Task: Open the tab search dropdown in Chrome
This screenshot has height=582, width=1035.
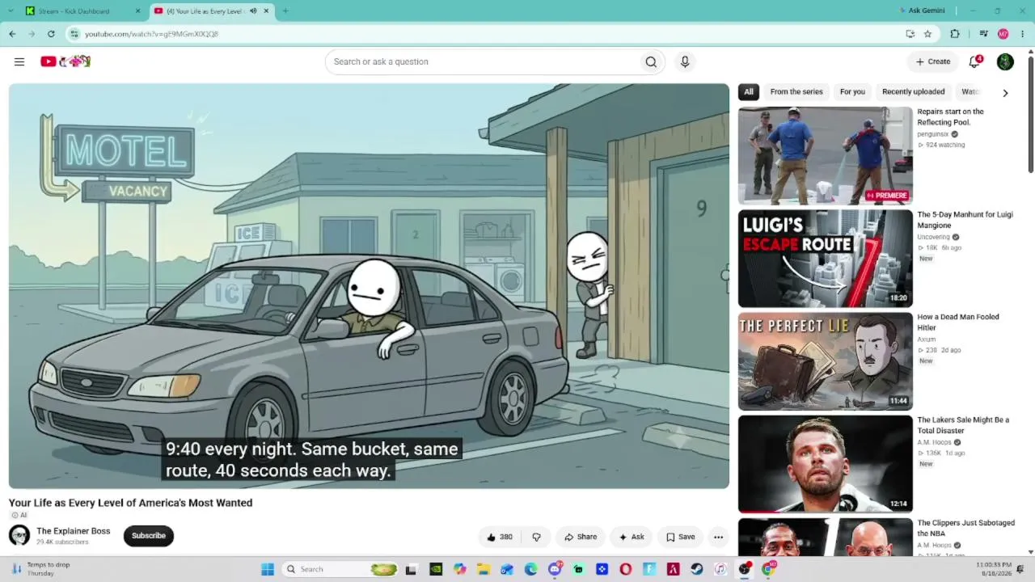Action: [12, 11]
